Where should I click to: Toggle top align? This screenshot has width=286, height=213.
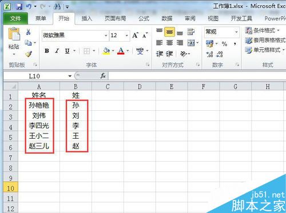coord(160,31)
